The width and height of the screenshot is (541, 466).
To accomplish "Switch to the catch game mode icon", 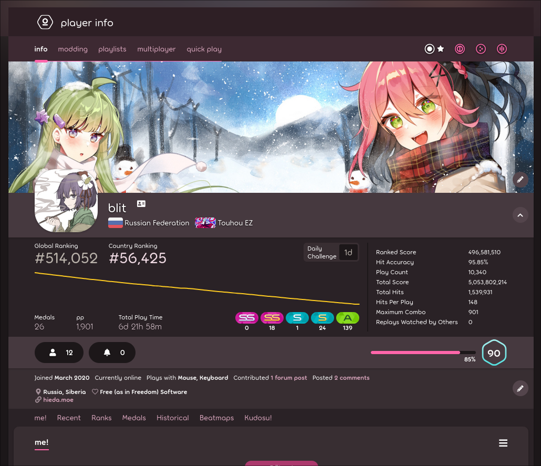I will (x=481, y=49).
